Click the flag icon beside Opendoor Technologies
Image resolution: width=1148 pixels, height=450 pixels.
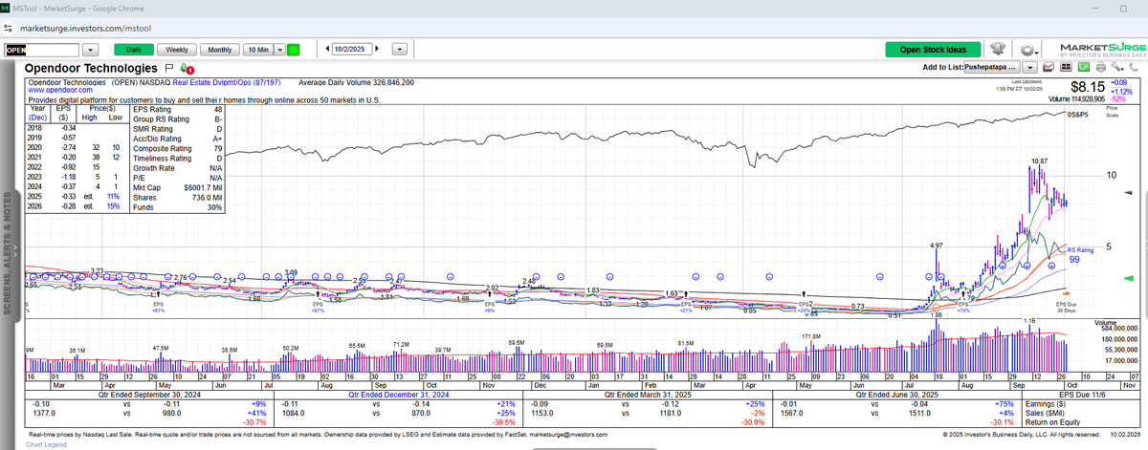167,69
